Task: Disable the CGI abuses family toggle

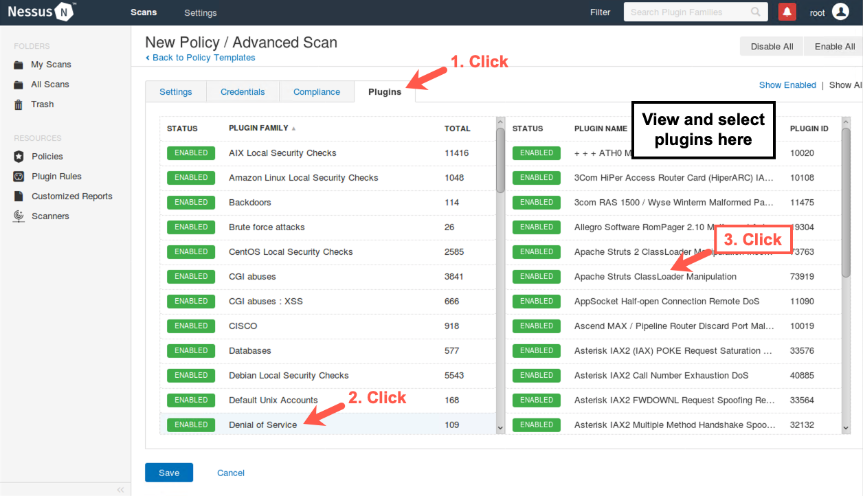Action: point(190,276)
